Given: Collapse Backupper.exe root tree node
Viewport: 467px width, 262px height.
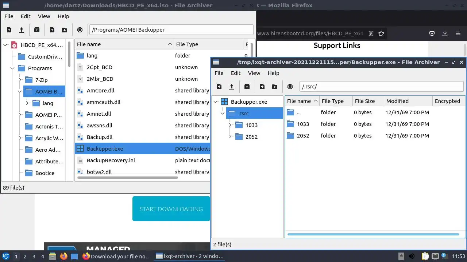Looking at the screenshot, I should click(216, 102).
